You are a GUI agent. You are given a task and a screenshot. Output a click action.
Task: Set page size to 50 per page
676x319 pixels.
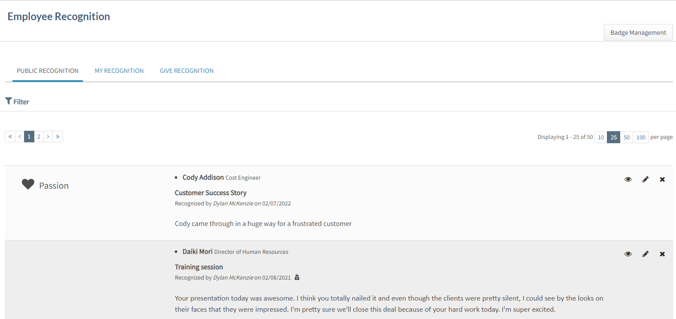point(626,137)
